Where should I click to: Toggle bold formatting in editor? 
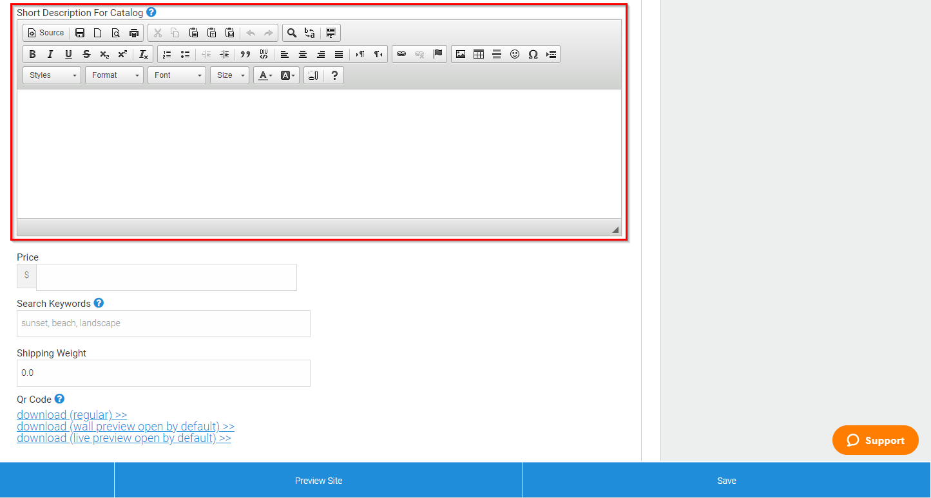click(x=32, y=54)
